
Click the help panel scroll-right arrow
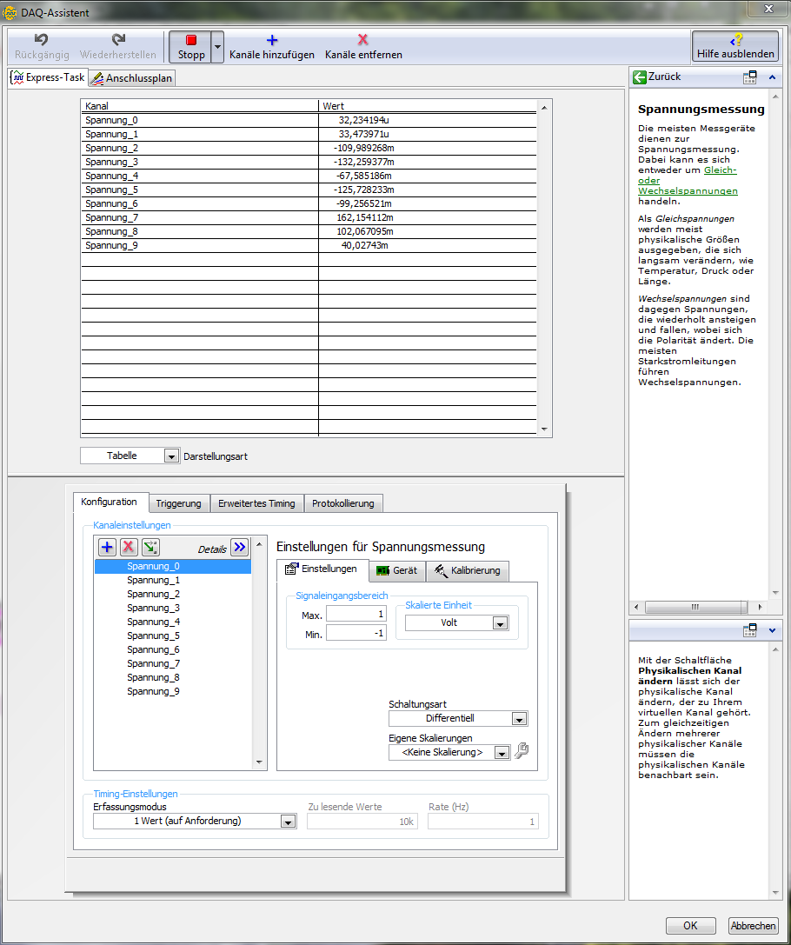760,607
